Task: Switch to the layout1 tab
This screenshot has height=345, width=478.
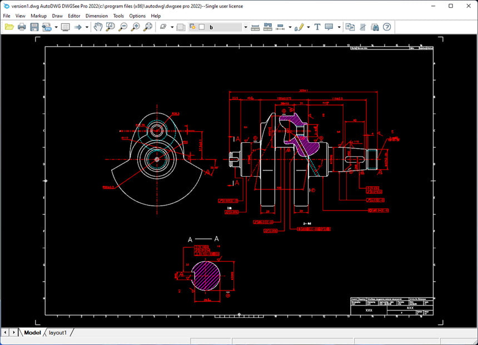Action: coord(58,333)
